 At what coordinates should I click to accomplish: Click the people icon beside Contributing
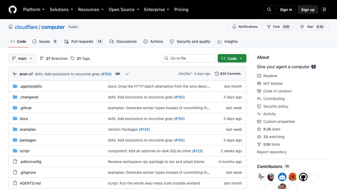[x=259, y=99]
